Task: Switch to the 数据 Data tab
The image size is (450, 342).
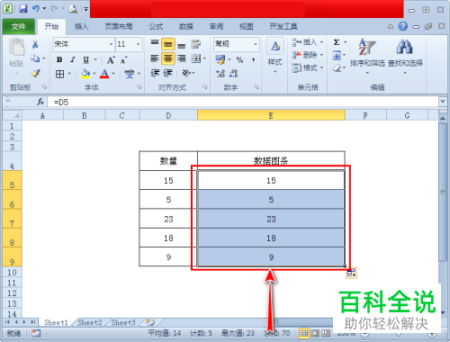Action: pyautogui.click(x=186, y=27)
